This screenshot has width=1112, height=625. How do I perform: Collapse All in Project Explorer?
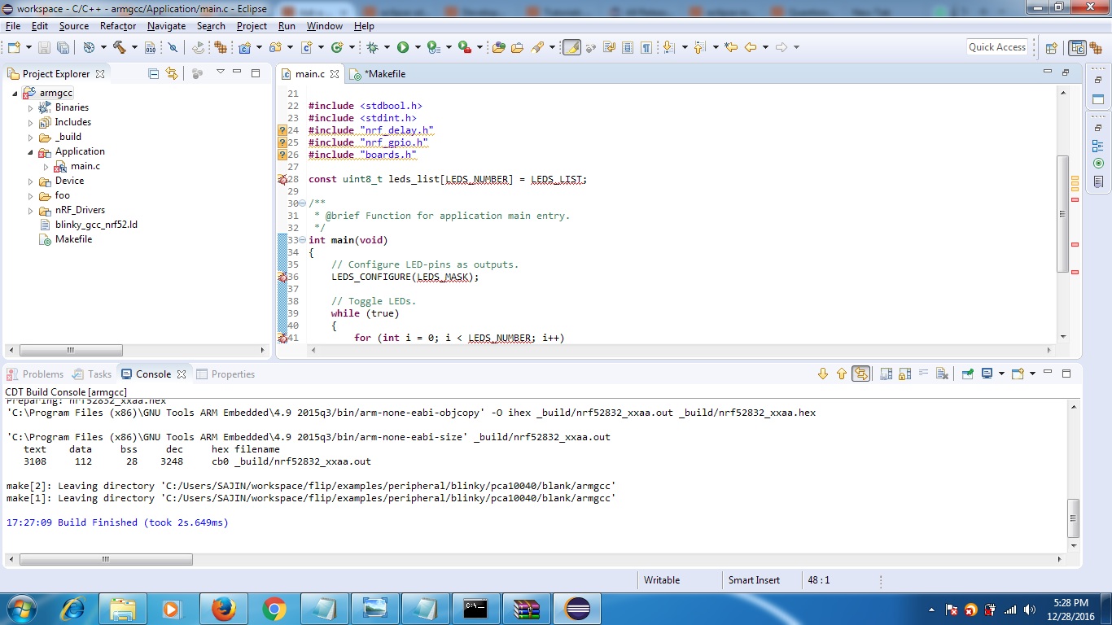point(153,73)
